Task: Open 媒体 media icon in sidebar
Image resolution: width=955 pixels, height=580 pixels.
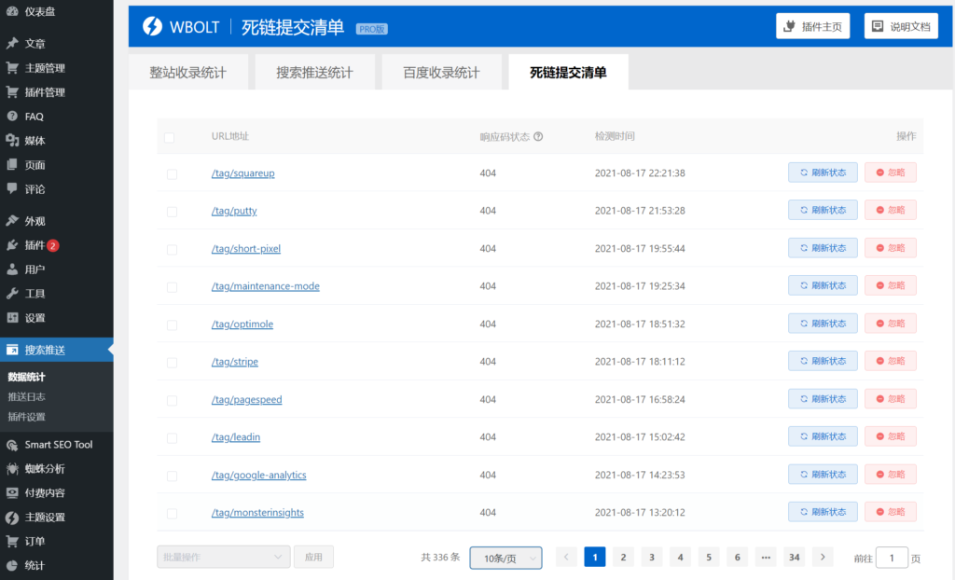Action: click(12, 141)
